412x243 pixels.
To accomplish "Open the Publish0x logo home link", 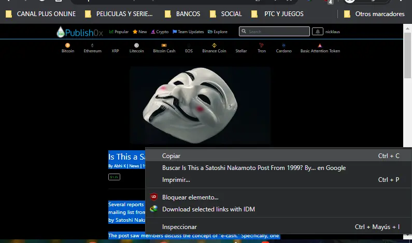I will [80, 32].
